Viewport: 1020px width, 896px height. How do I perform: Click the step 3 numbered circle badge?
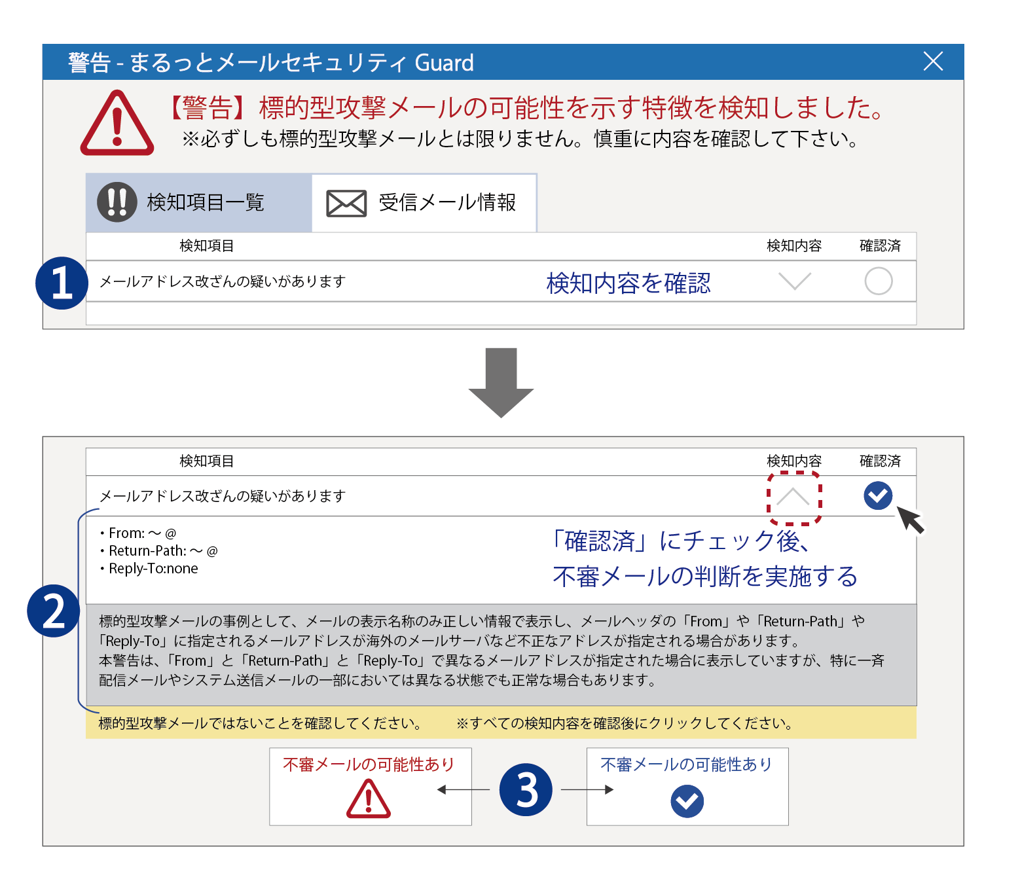[x=526, y=789]
